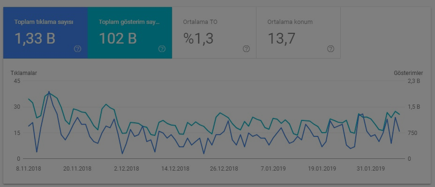Select the 26.12.2018 axis date
The height and width of the screenshot is (187, 435).
click(224, 169)
